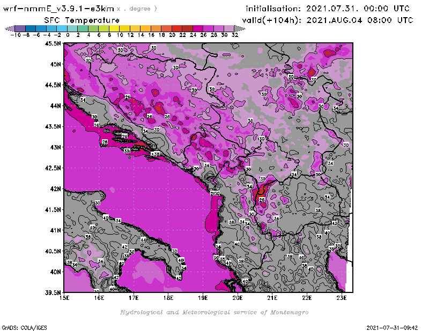This screenshot has width=429, height=331.
Task: Click the '23E' longitude label
Action: tap(342, 298)
